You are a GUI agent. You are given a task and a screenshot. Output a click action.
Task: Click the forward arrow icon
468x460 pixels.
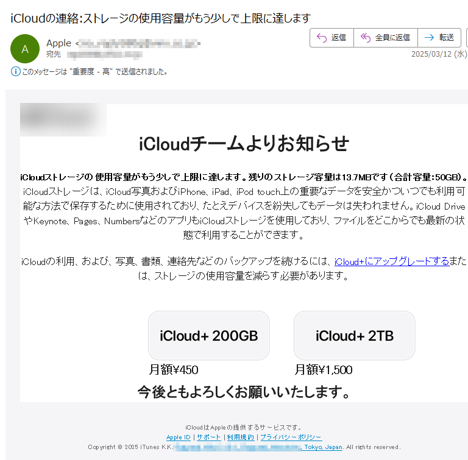tap(429, 38)
